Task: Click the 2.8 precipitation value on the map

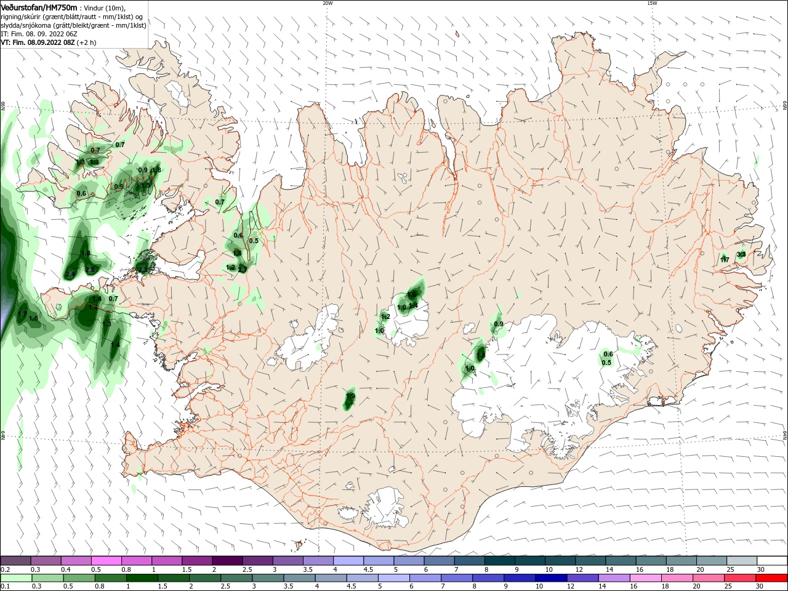Action: point(90,270)
